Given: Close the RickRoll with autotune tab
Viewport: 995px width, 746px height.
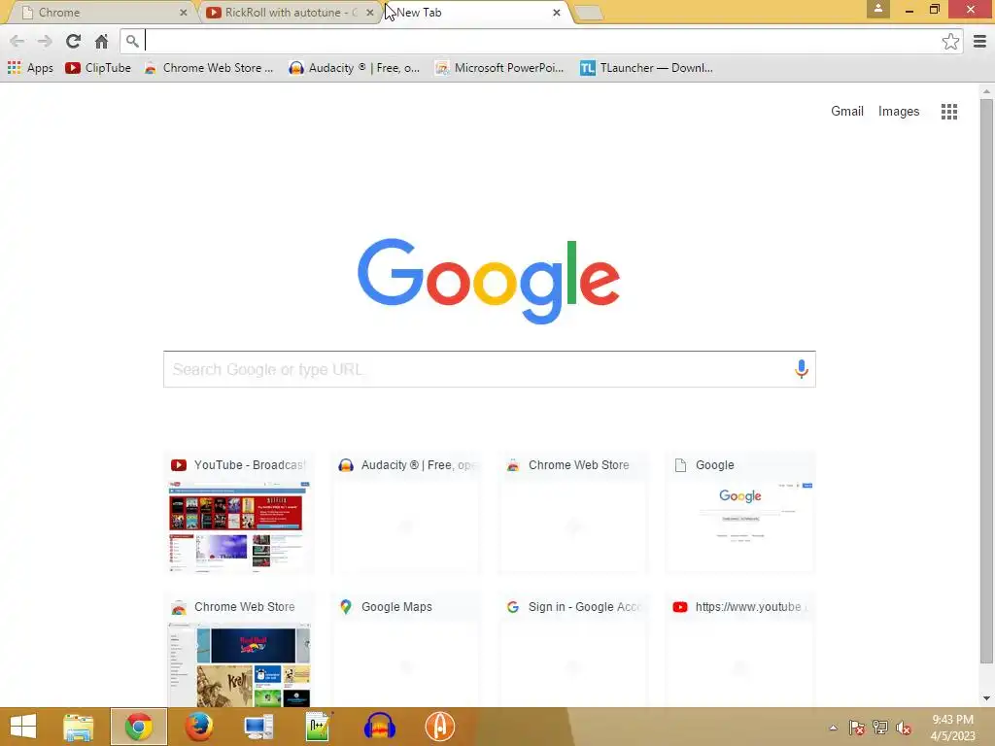Looking at the screenshot, I should 370,12.
